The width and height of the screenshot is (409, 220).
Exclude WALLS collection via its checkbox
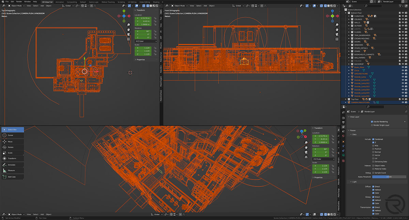point(399,23)
